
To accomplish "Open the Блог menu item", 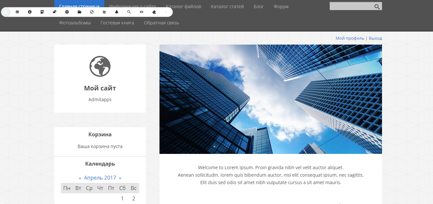I will pos(259,6).
